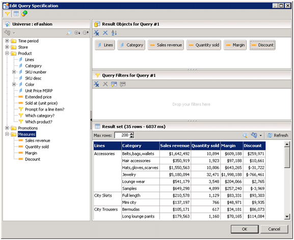Click the Refresh button

[x=278, y=135]
